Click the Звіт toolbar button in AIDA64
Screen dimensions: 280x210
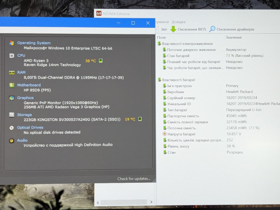(x=162, y=29)
